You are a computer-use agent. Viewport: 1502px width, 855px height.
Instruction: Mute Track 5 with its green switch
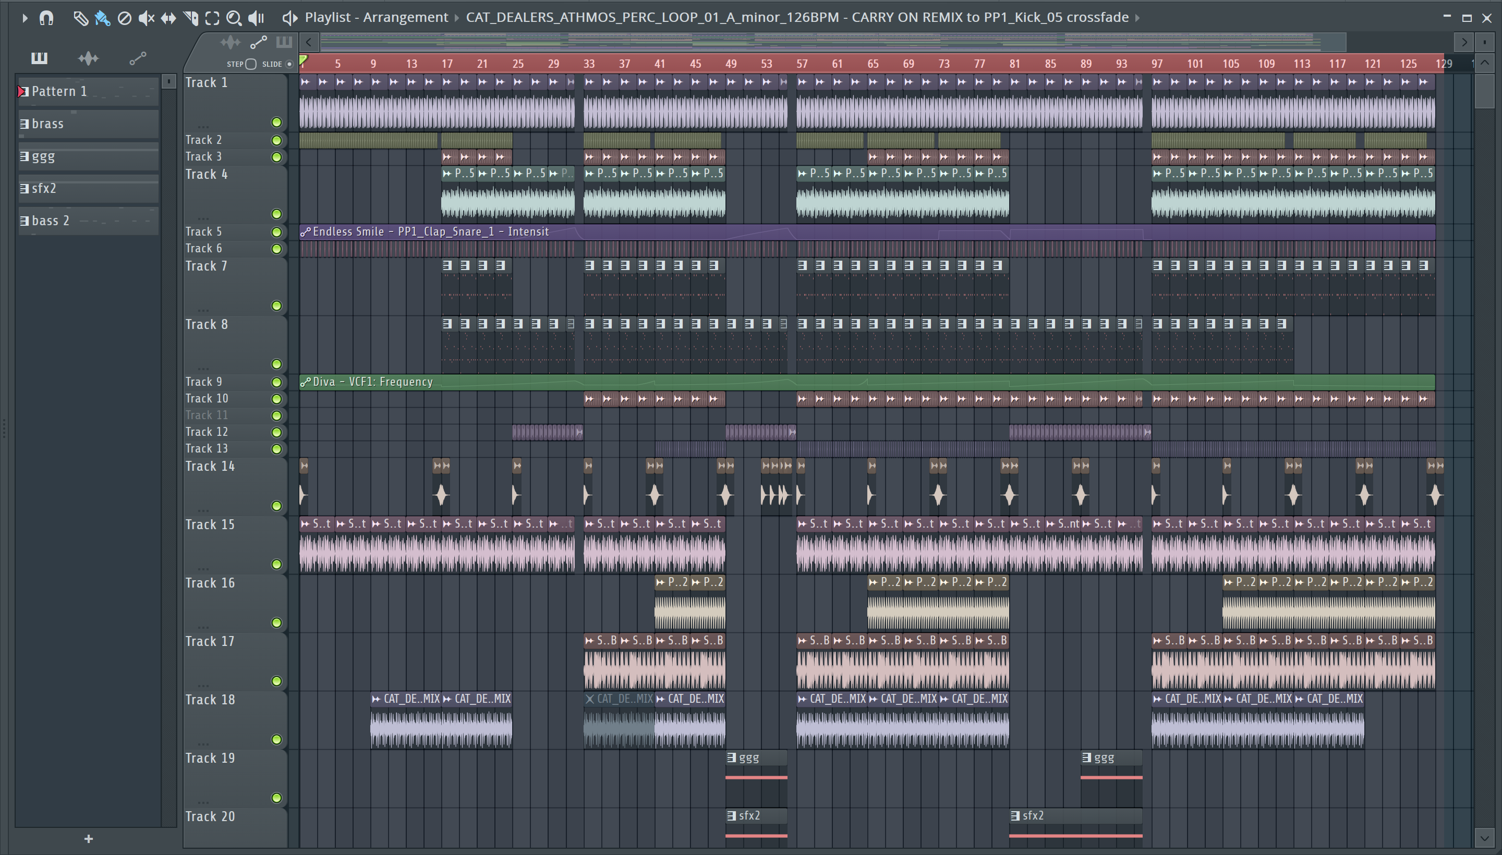tap(276, 232)
